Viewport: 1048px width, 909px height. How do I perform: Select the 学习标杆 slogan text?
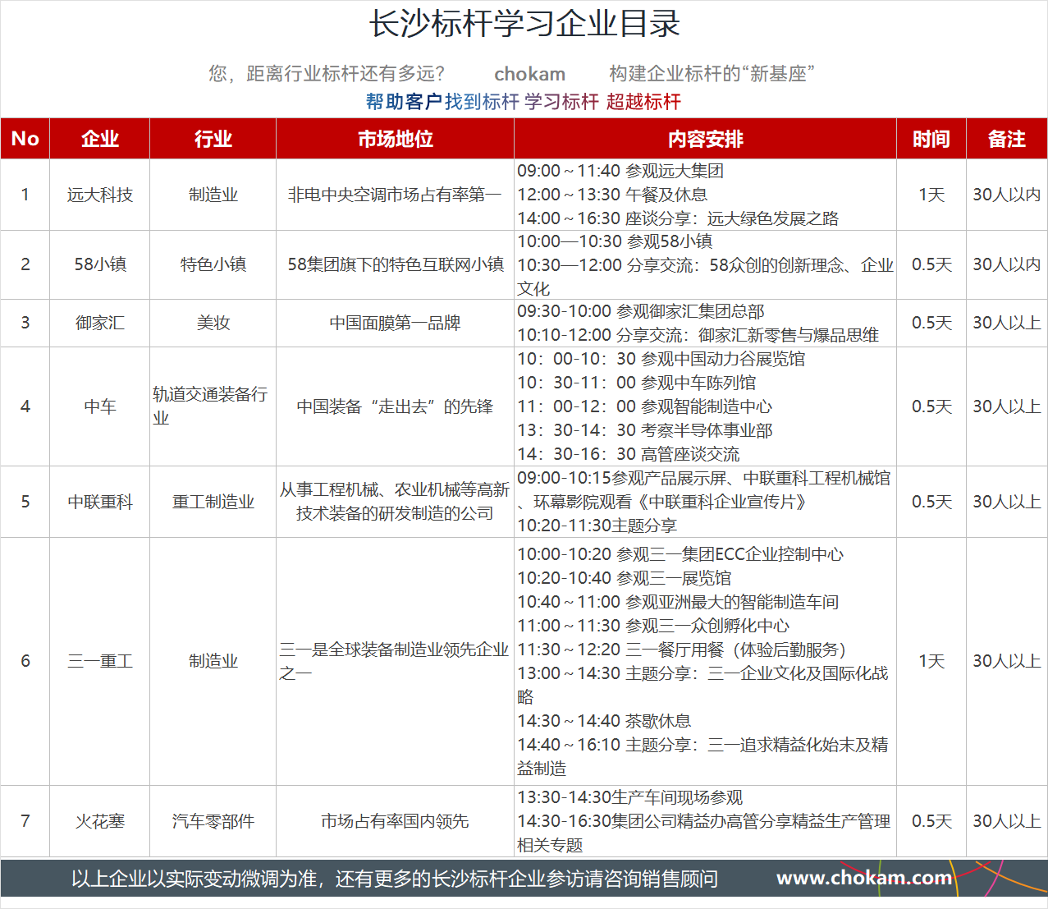point(562,102)
